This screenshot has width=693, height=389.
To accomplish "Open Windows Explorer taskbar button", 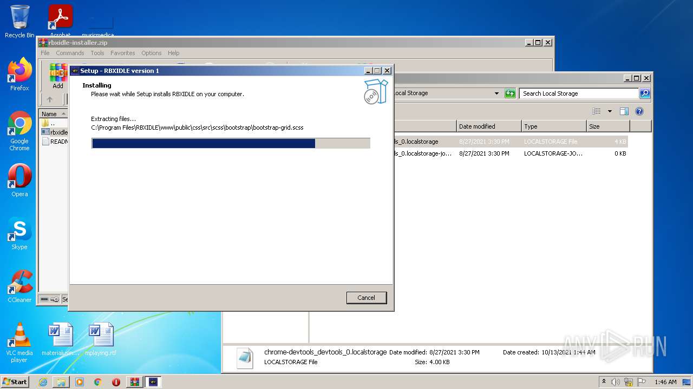I will click(61, 382).
